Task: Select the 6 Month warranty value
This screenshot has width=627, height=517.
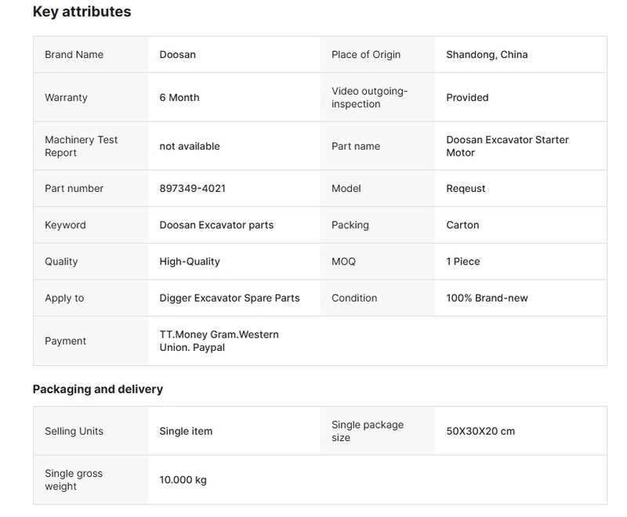Action: click(179, 98)
